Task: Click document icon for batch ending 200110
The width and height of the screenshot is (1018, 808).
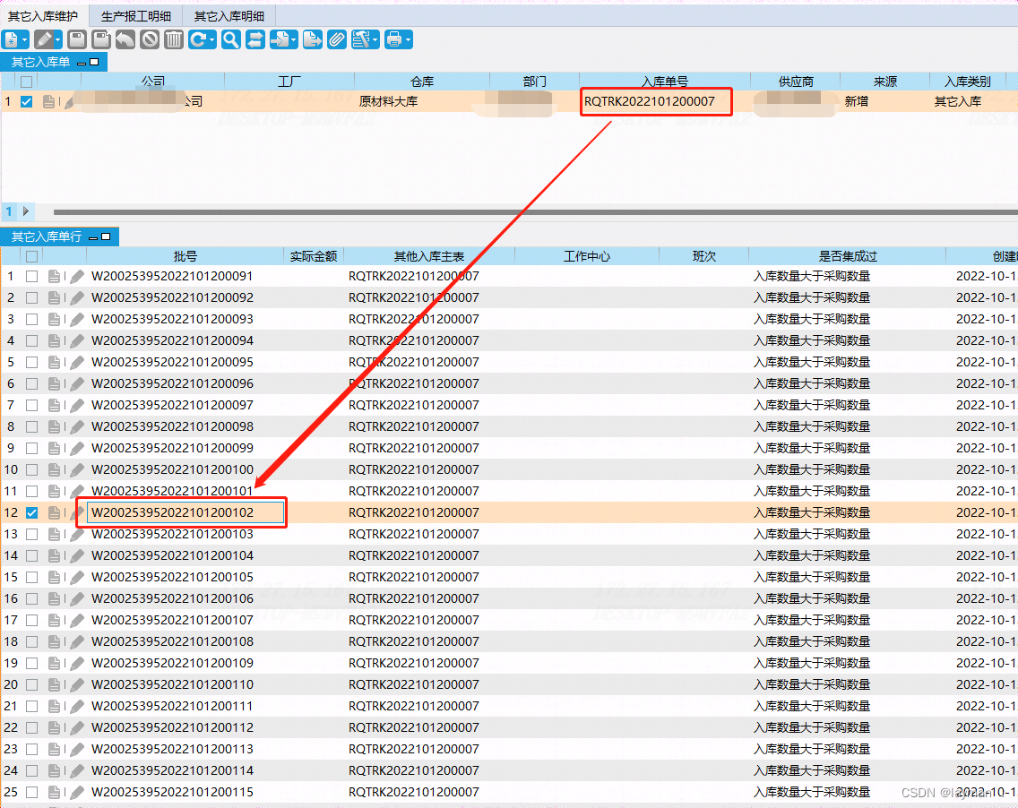Action: 54,684
